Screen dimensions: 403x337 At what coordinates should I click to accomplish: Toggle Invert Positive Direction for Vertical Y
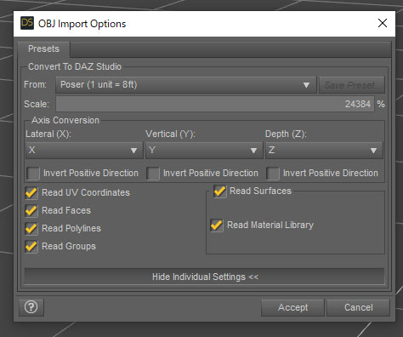pyautogui.click(x=153, y=173)
